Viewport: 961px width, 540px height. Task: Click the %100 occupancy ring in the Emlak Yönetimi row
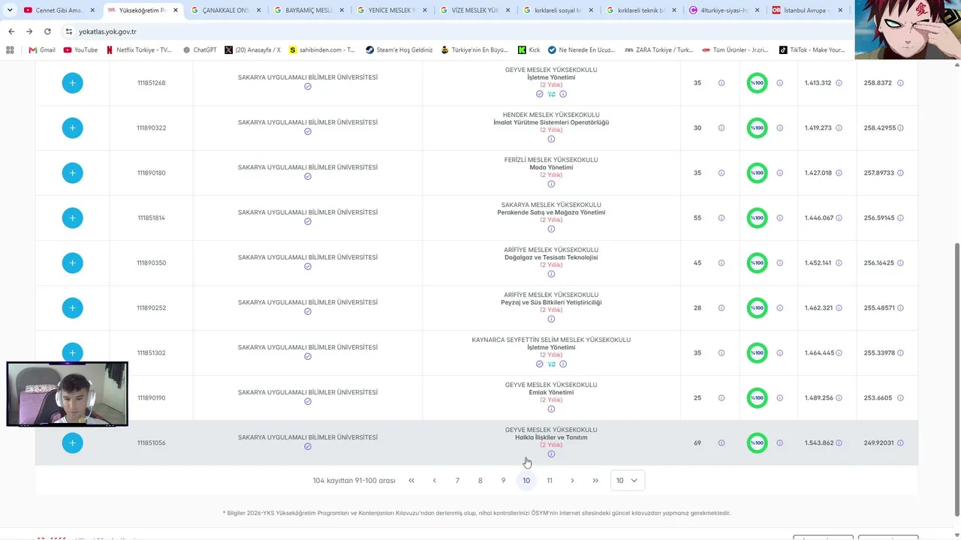click(x=757, y=397)
